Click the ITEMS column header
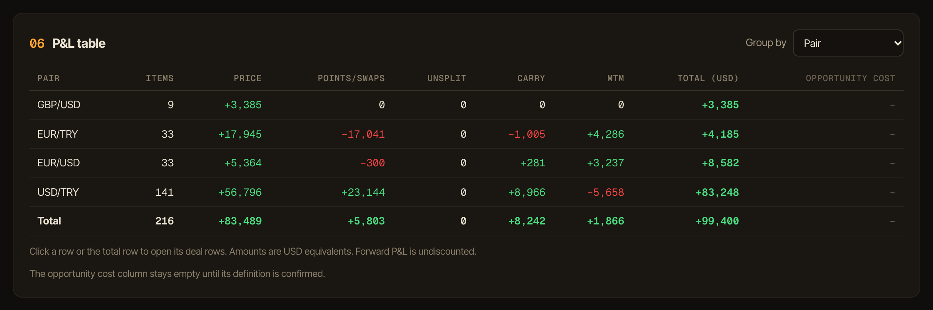The width and height of the screenshot is (933, 310). tap(160, 78)
